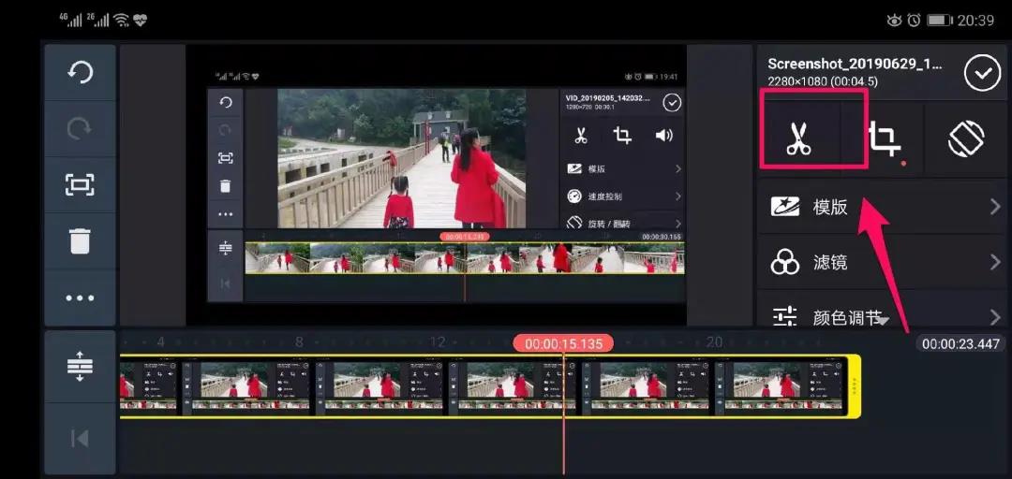
Task: Confirm edits with the checkmark circle
Action: tap(982, 73)
